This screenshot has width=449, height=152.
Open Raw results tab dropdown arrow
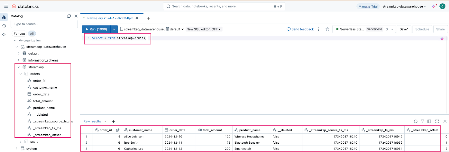click(x=106, y=121)
